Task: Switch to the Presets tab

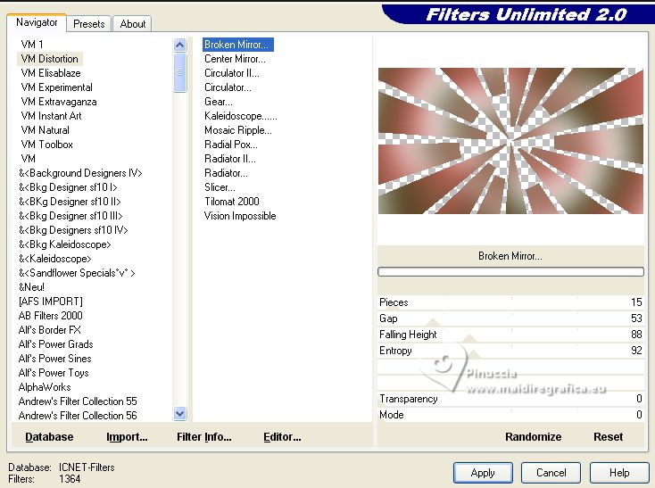Action: point(88,24)
